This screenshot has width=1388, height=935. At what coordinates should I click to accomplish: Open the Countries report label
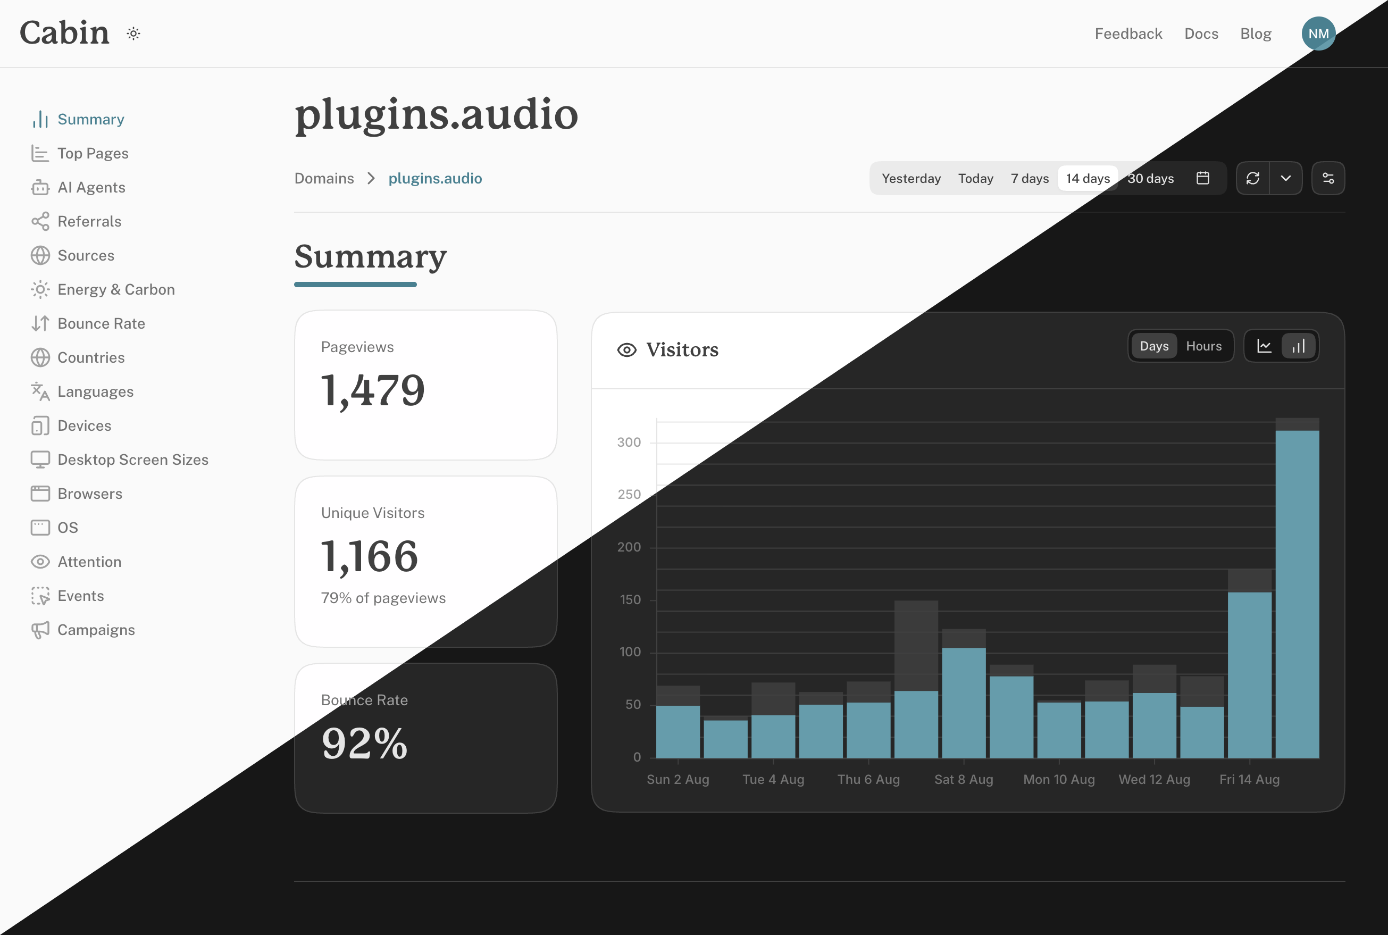(91, 357)
